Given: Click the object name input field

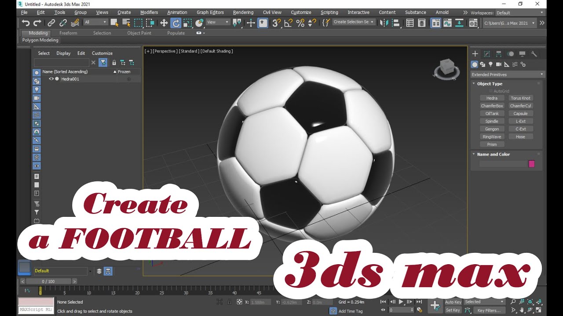Looking at the screenshot, I should tap(503, 164).
